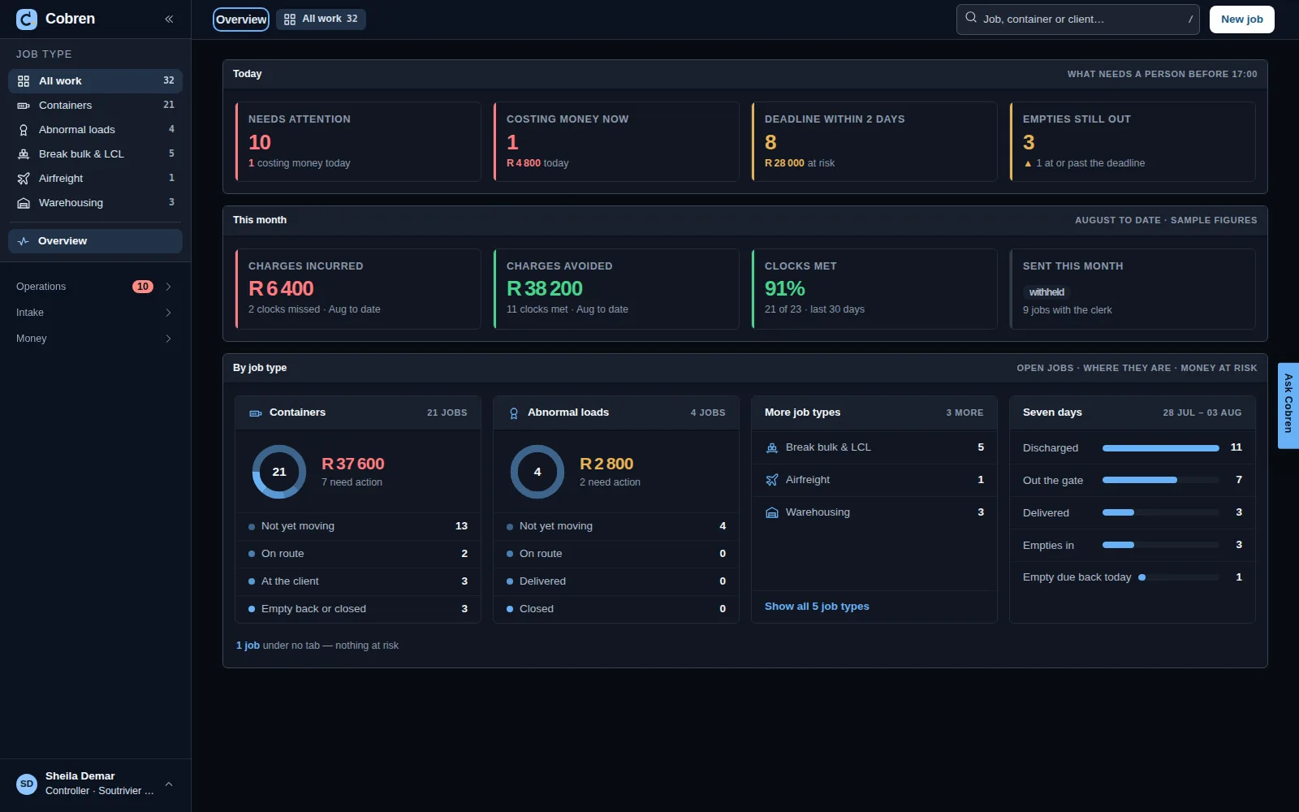This screenshot has width=1299, height=812.
Task: Click Break bulk & LCL row in More job types
Action: (x=874, y=447)
